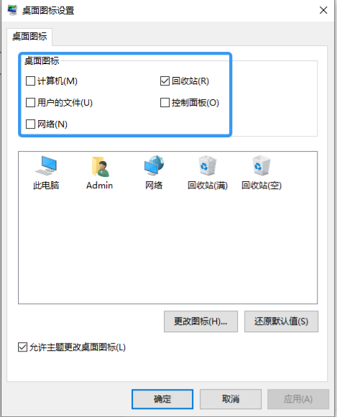Image resolution: width=337 pixels, height=417 pixels.
Task: Select the 回收站(满) full recycle bin icon
Action: pos(208,165)
